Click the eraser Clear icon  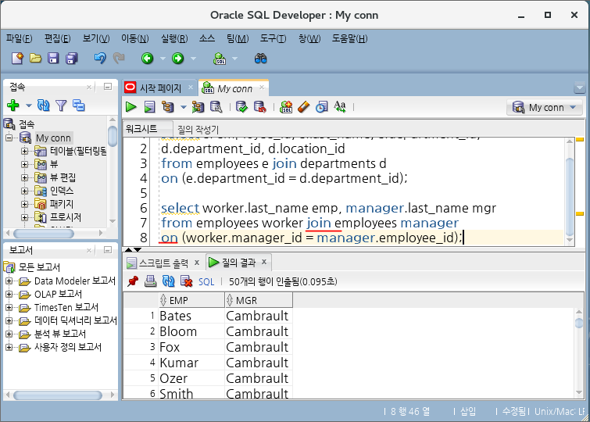pyautogui.click(x=304, y=107)
